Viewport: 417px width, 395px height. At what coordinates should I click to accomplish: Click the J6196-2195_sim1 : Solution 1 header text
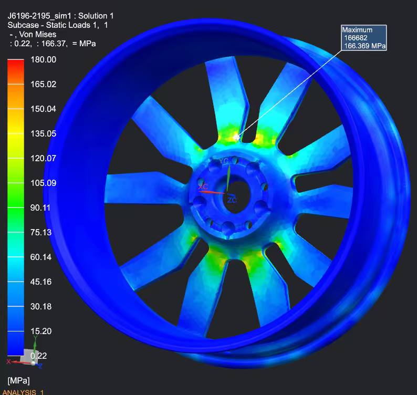[60, 16]
